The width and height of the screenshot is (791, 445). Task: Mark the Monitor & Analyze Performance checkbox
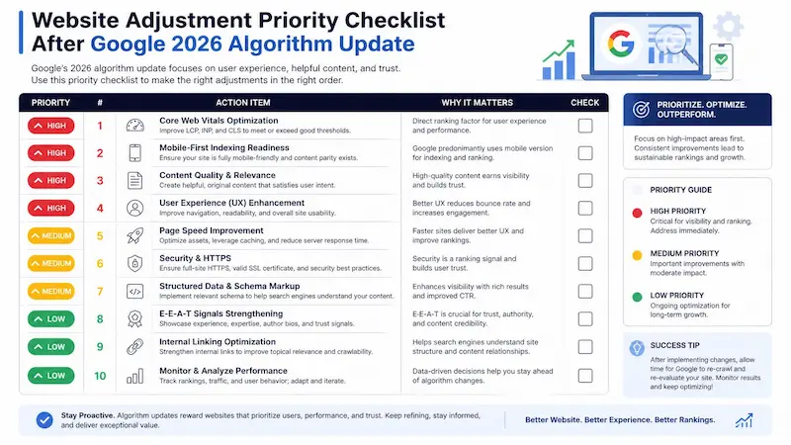click(x=585, y=376)
